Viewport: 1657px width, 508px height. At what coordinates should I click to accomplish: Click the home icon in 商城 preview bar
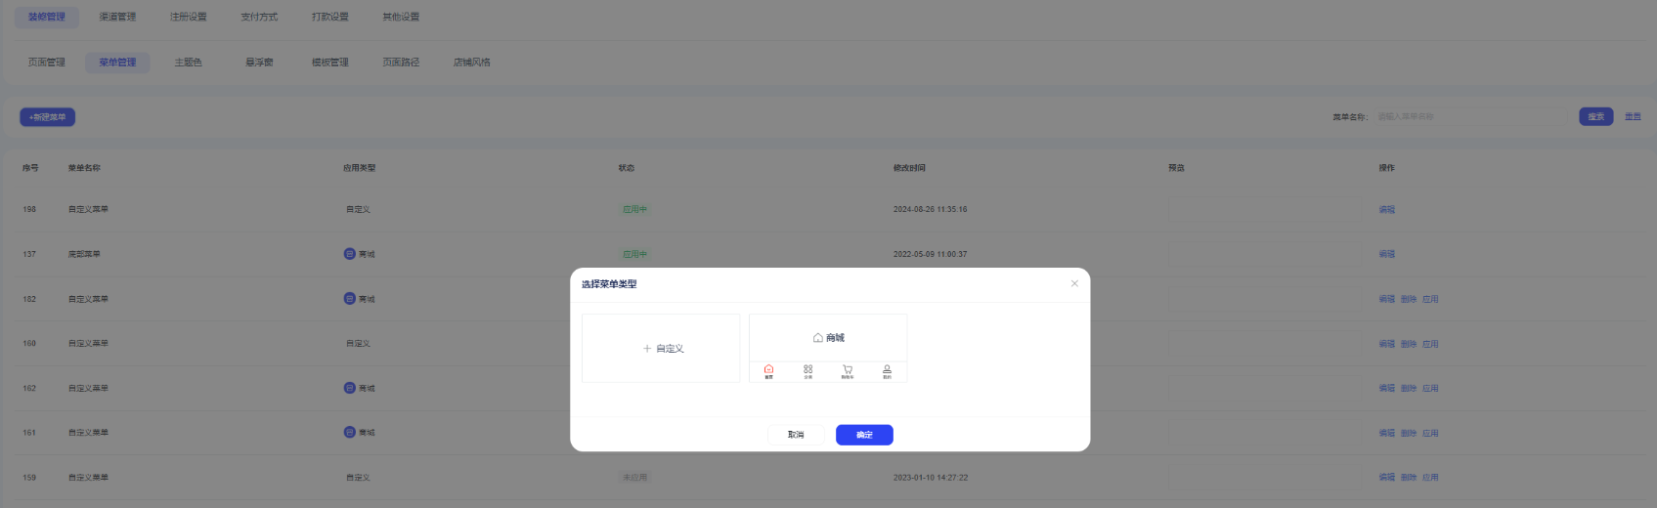(768, 370)
